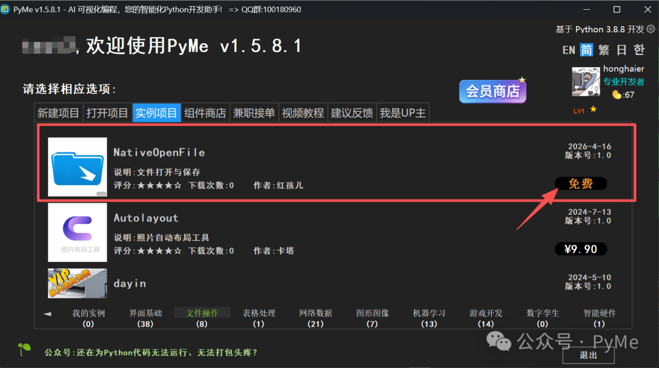This screenshot has height=368, width=659.
Task: Click the 退出 button
Action: (x=588, y=355)
